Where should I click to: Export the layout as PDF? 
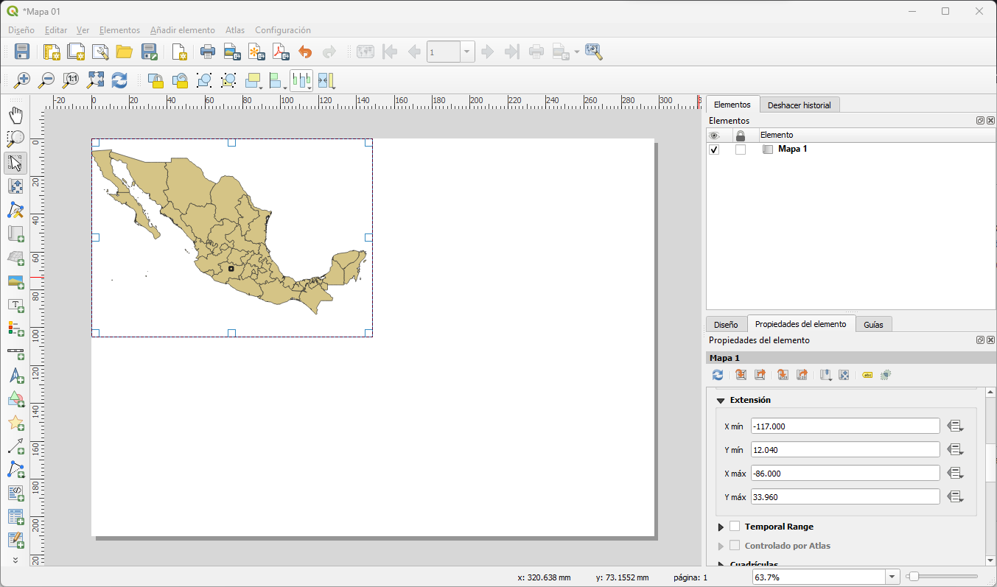[281, 52]
